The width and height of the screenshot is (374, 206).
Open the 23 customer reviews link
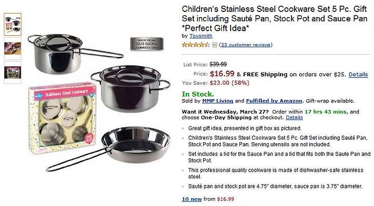246,45
